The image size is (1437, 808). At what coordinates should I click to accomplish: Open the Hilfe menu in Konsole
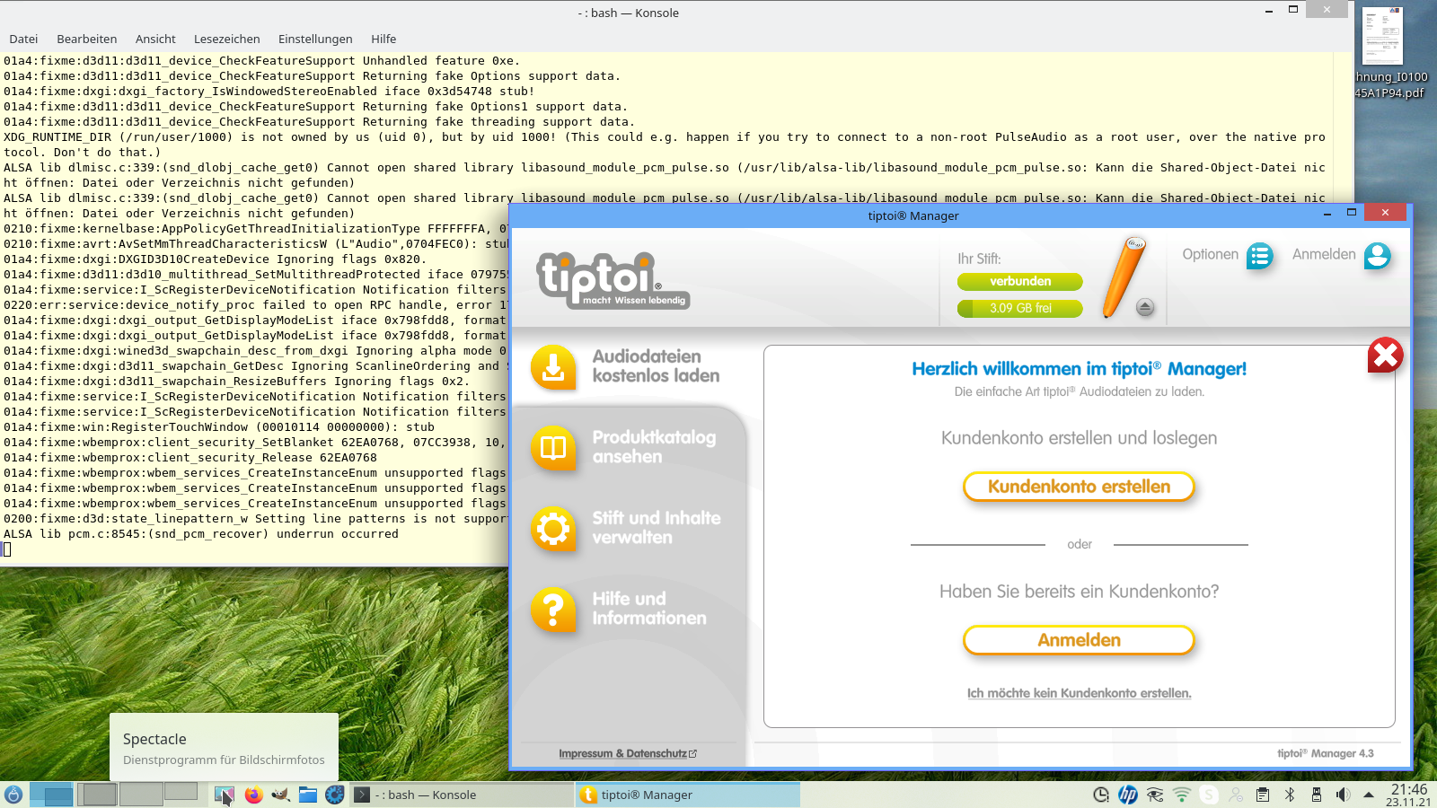tap(383, 39)
